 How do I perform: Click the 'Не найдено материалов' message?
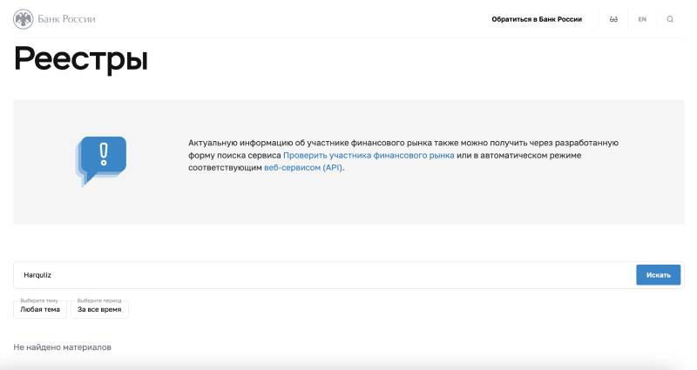coord(63,347)
